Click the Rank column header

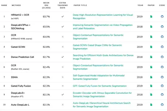tap(4, 5)
